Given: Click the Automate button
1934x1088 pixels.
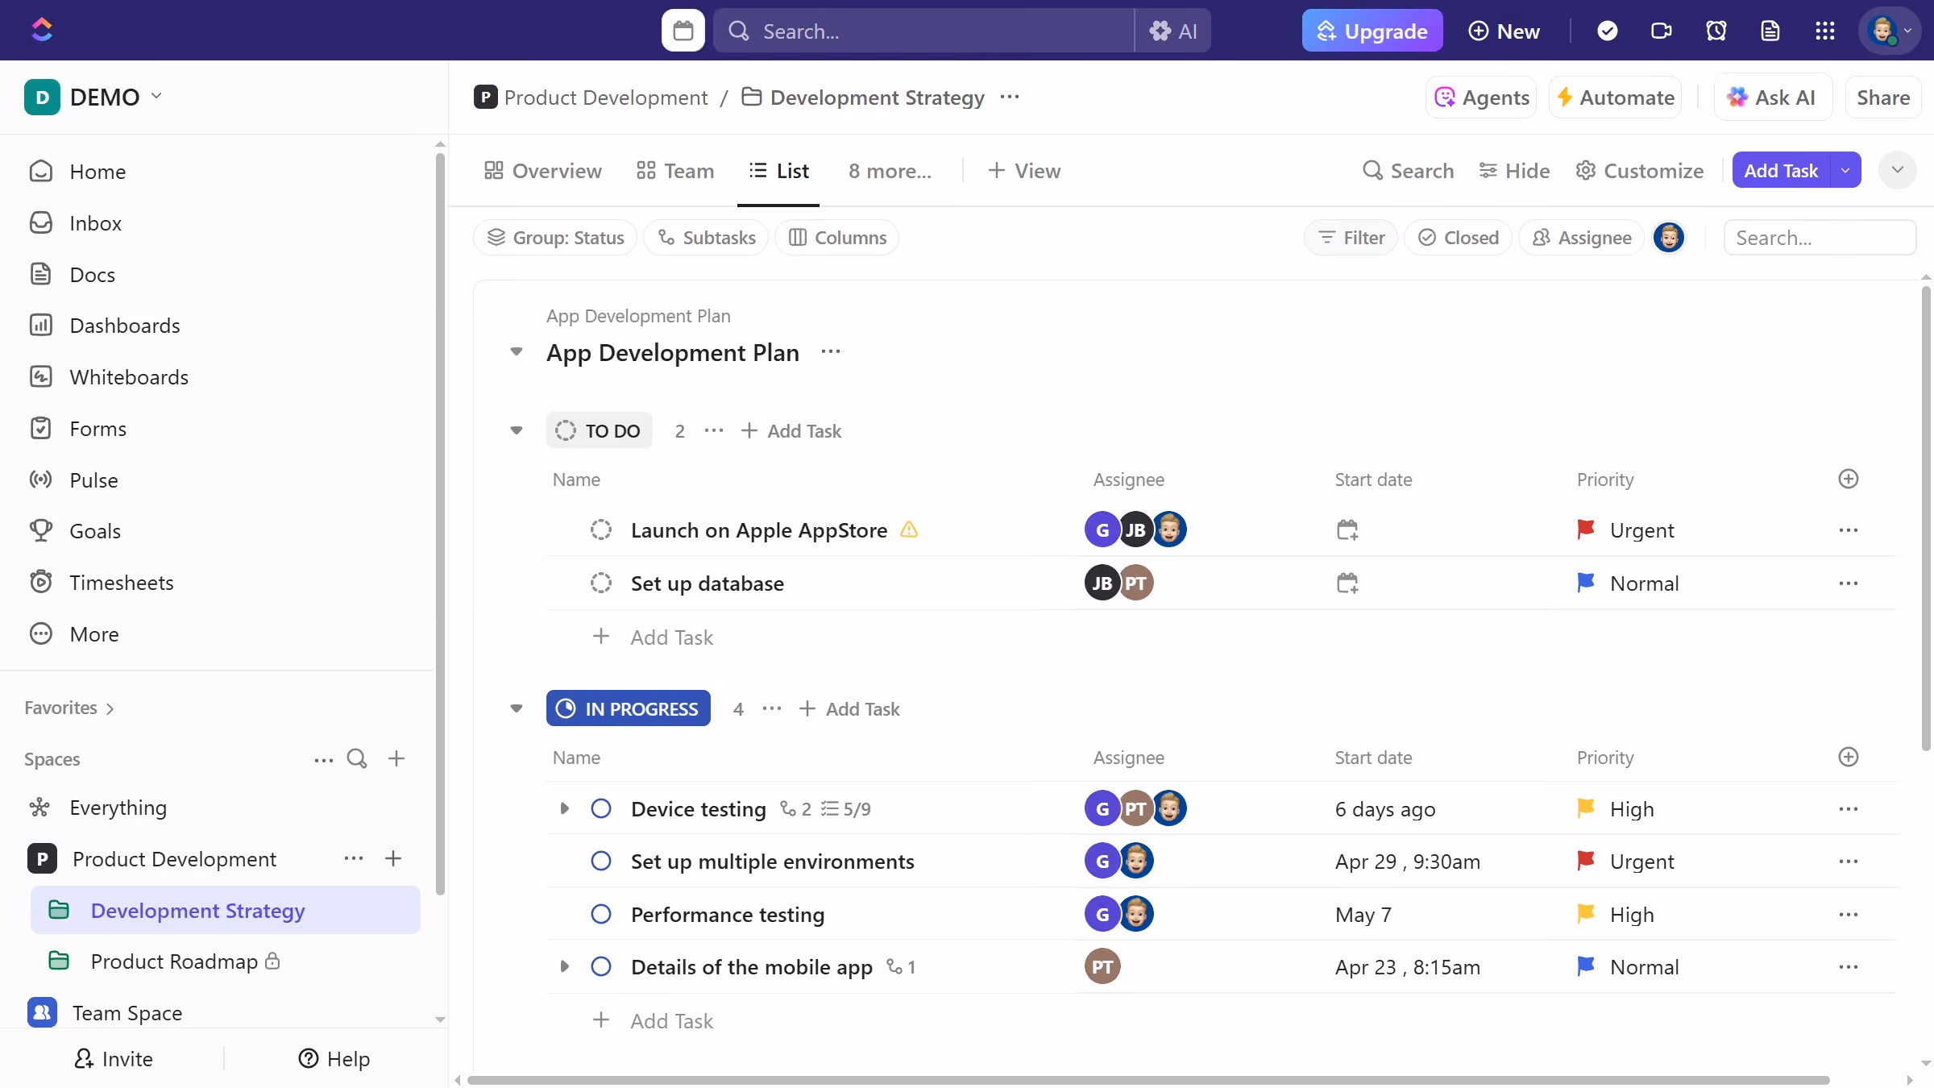Looking at the screenshot, I should point(1616,97).
